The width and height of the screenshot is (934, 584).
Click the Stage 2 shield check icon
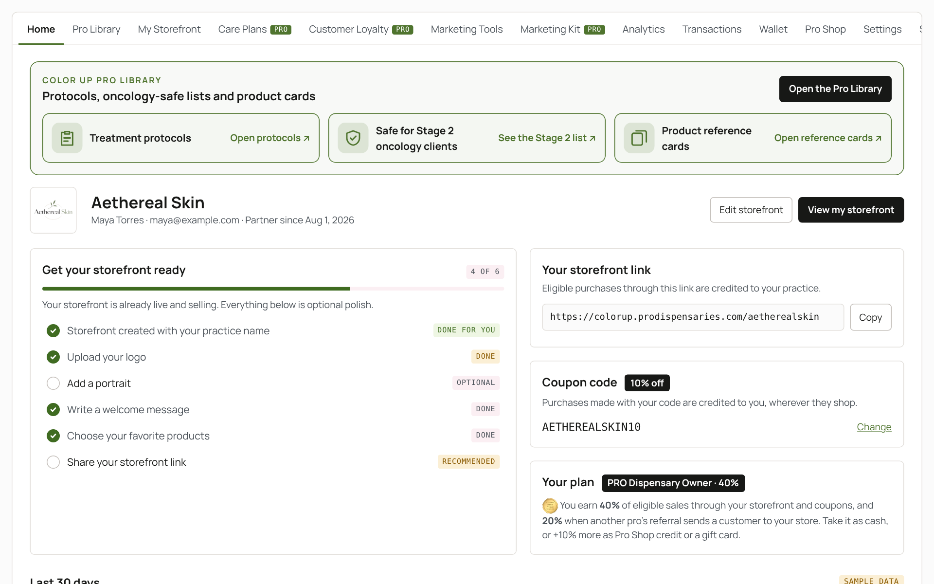point(353,138)
